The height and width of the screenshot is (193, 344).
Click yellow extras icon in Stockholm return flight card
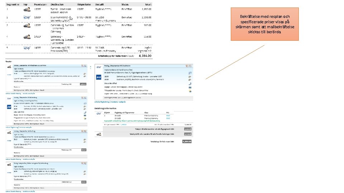(190, 91)
